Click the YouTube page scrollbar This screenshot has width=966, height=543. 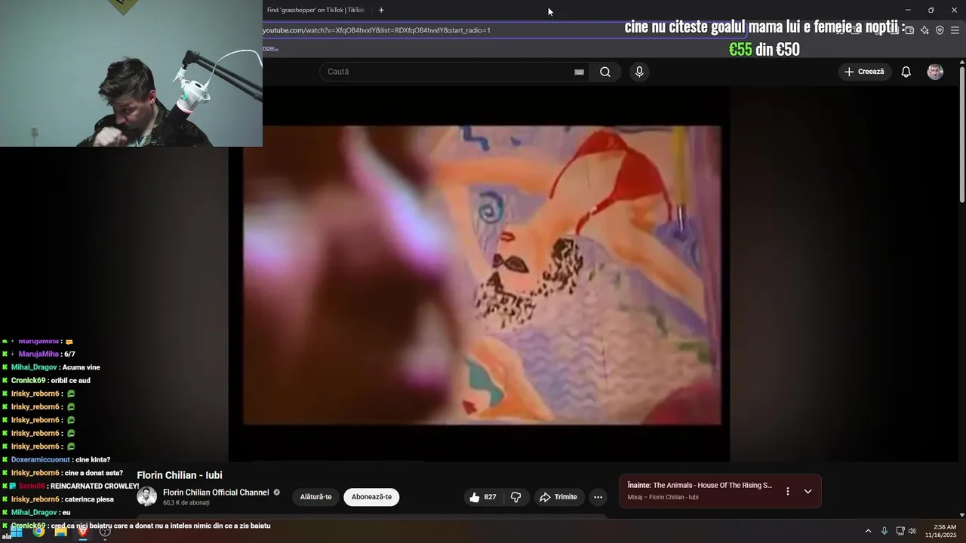pyautogui.click(x=961, y=136)
